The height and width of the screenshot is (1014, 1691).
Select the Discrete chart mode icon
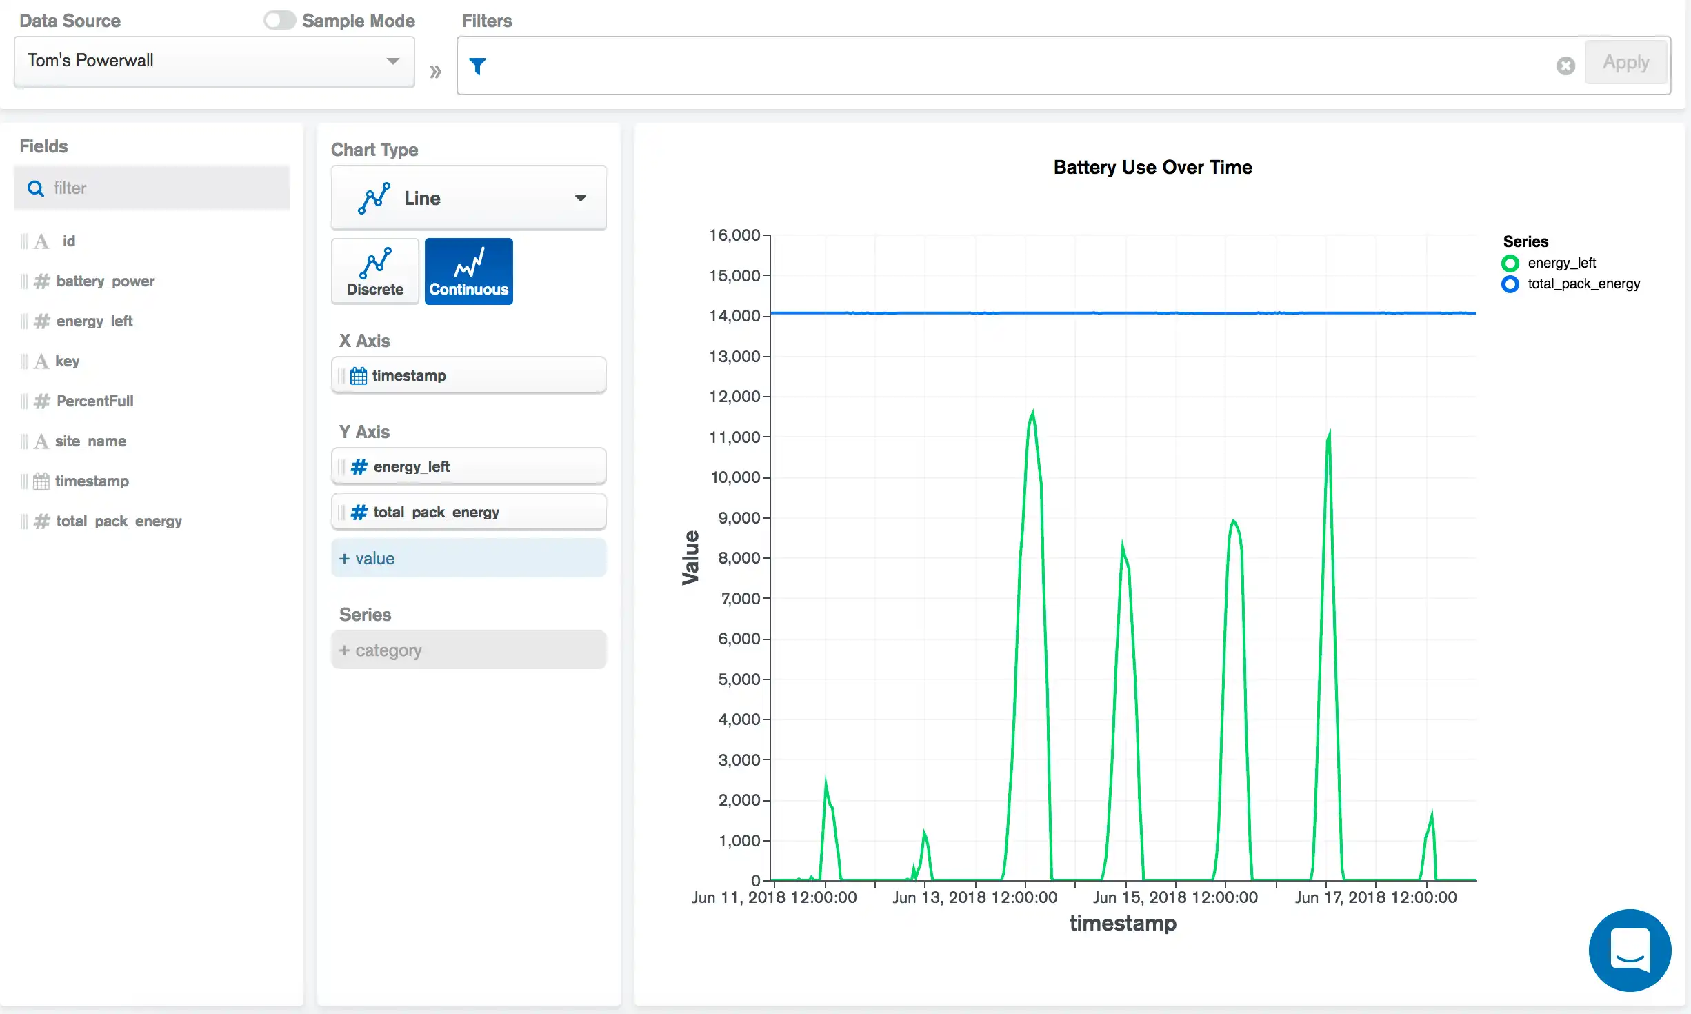374,269
